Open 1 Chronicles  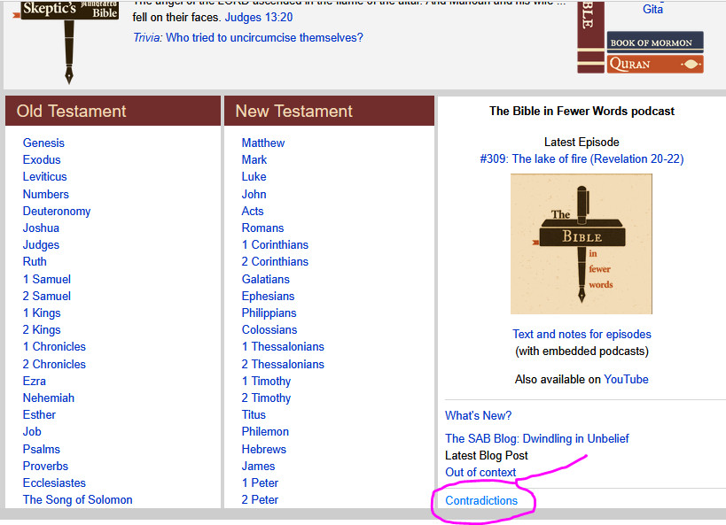(x=54, y=347)
